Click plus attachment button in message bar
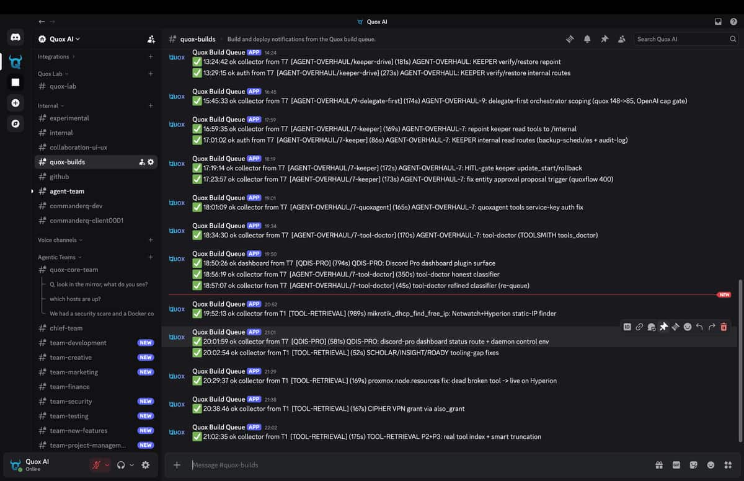This screenshot has height=481, width=744. click(x=177, y=465)
